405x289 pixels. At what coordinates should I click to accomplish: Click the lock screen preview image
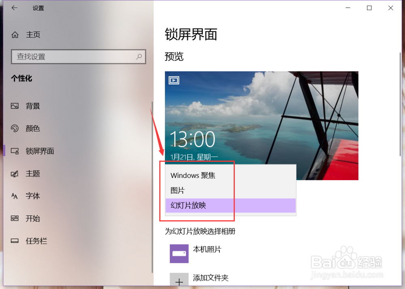click(x=261, y=125)
